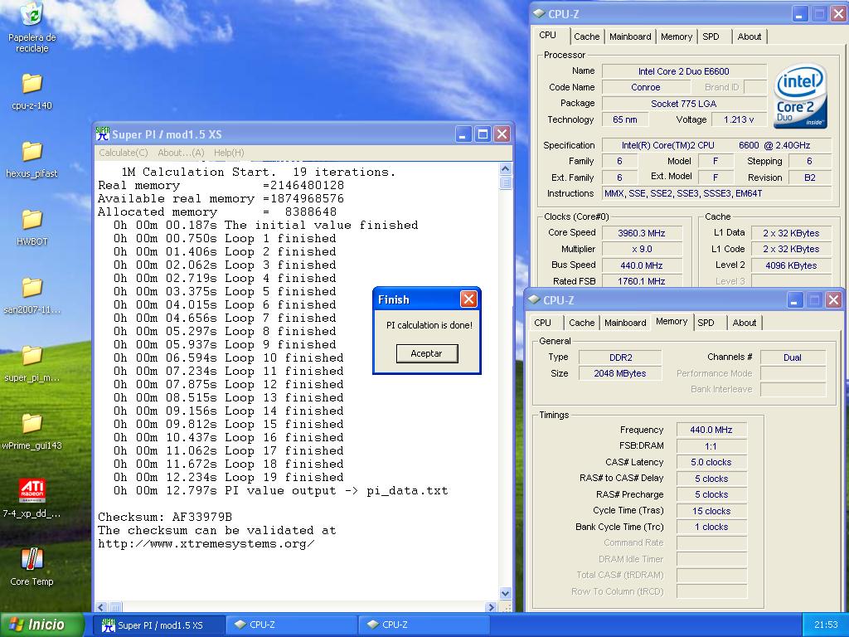Screen dimensions: 849x637
Task: Select the san2007-11 folder icon
Action: (32, 296)
